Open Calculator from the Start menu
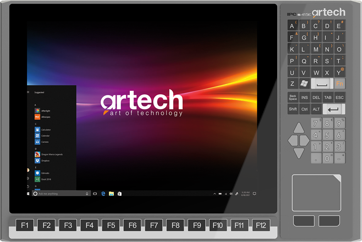The image size is (362, 242). click(43, 130)
